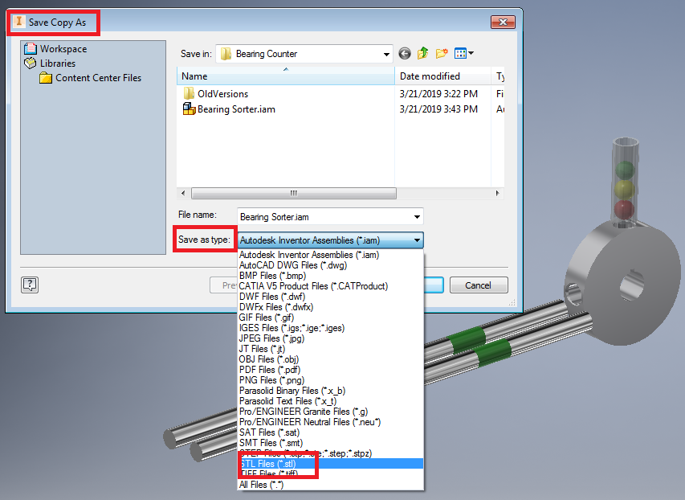Open the Save as type dropdown

click(417, 240)
